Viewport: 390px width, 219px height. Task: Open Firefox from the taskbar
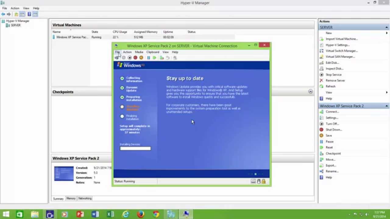tap(140, 214)
